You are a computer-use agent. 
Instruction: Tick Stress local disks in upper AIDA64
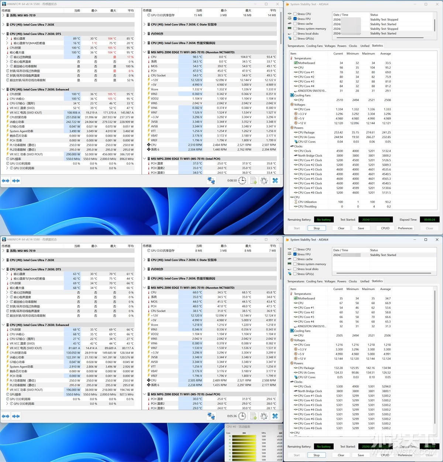click(295, 34)
